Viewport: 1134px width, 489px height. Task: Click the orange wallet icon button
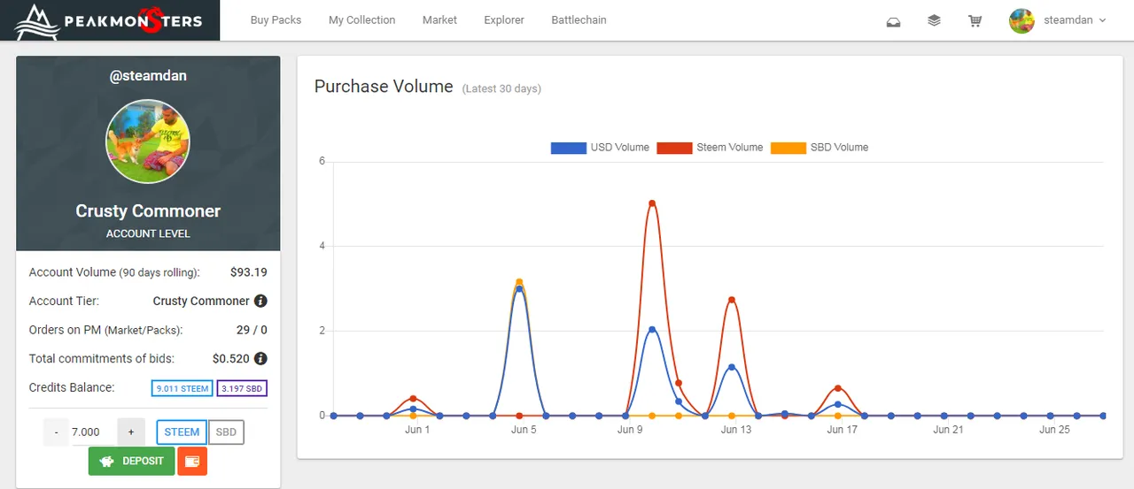click(x=192, y=461)
